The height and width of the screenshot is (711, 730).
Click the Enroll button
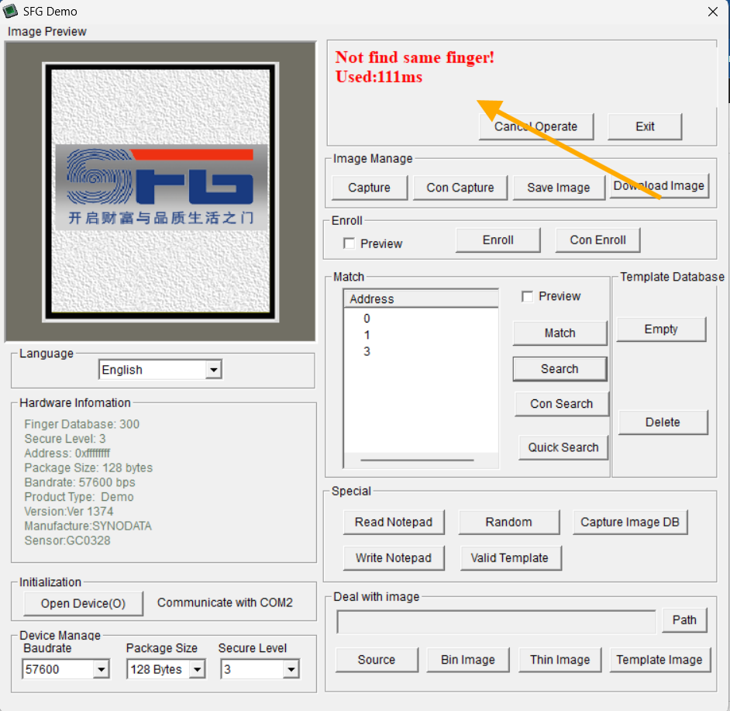pos(498,240)
